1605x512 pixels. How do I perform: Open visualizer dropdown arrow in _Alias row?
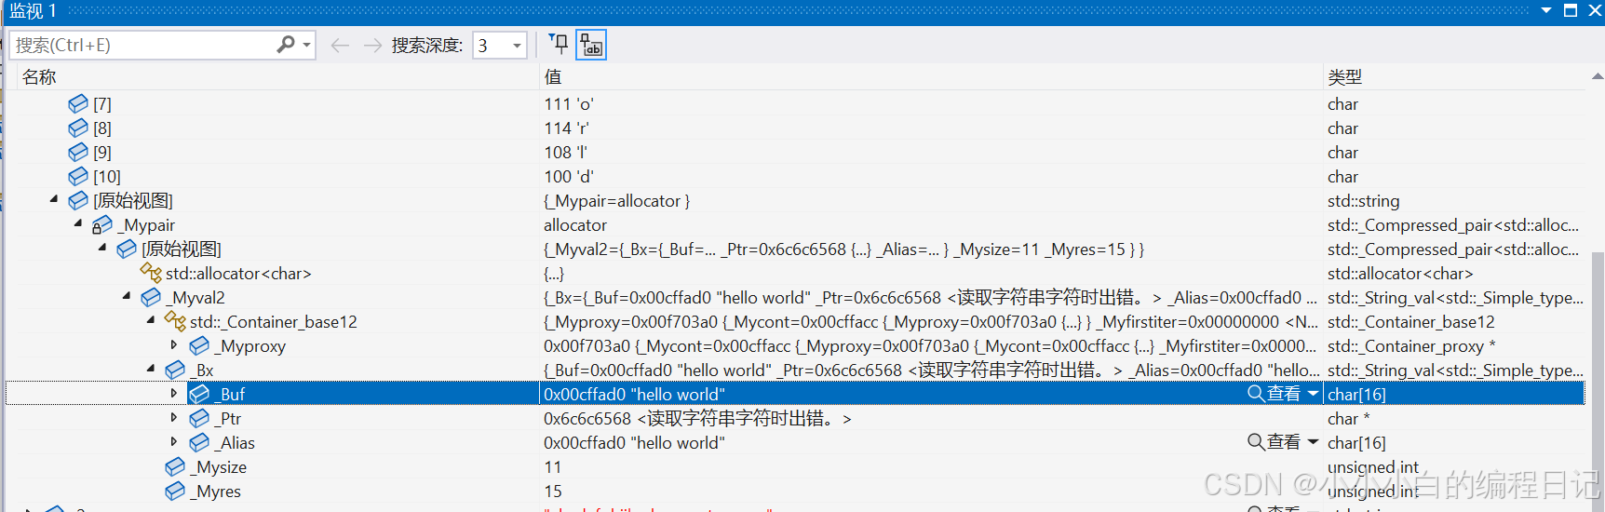point(1313,442)
